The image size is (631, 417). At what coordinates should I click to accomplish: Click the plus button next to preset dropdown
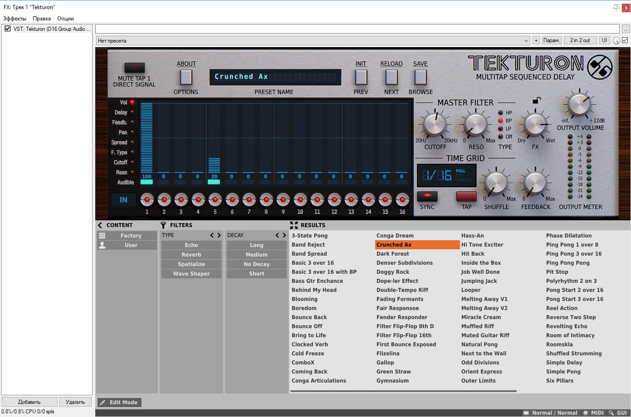click(536, 40)
